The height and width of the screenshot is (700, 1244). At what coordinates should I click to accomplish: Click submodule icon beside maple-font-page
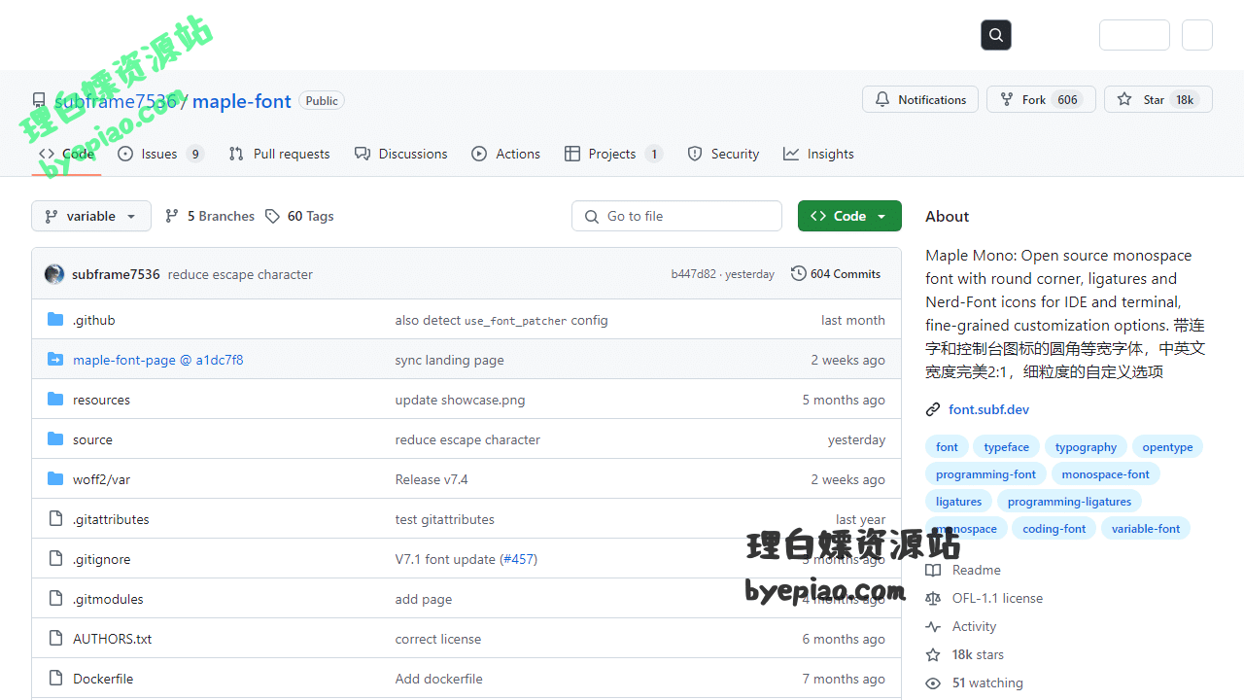click(x=55, y=360)
